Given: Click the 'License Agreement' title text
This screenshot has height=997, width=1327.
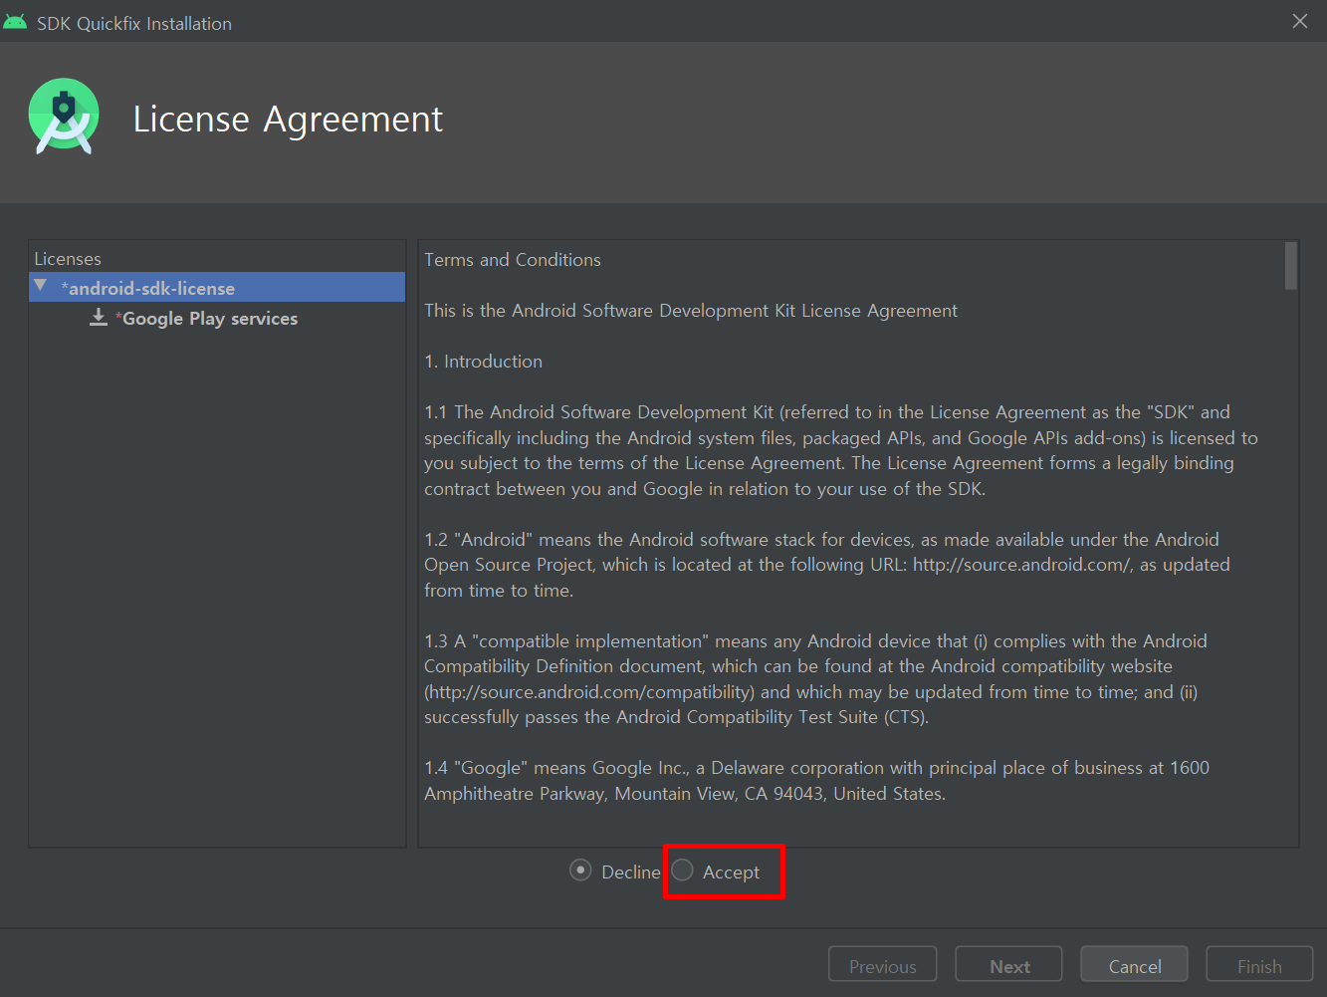Looking at the screenshot, I should [x=288, y=119].
